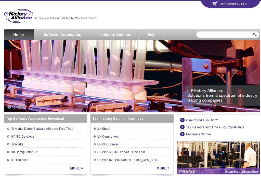Click into the search input field
Viewport: 261px width, 176px height.
coord(224,35)
